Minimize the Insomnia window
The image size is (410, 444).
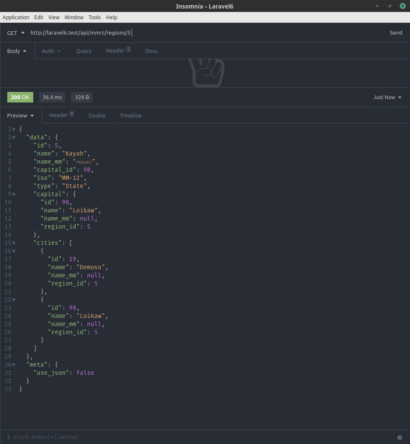(x=377, y=6)
